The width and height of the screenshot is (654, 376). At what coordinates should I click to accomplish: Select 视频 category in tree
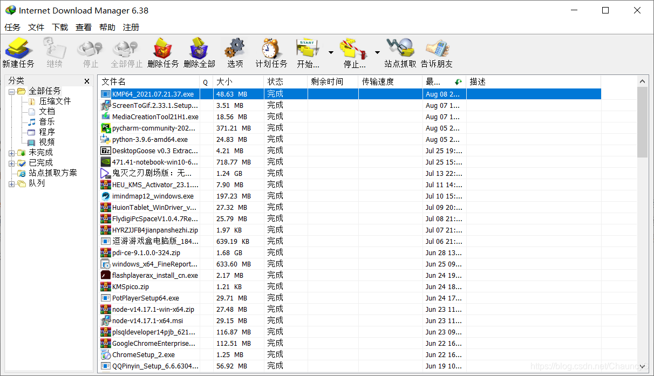click(47, 142)
